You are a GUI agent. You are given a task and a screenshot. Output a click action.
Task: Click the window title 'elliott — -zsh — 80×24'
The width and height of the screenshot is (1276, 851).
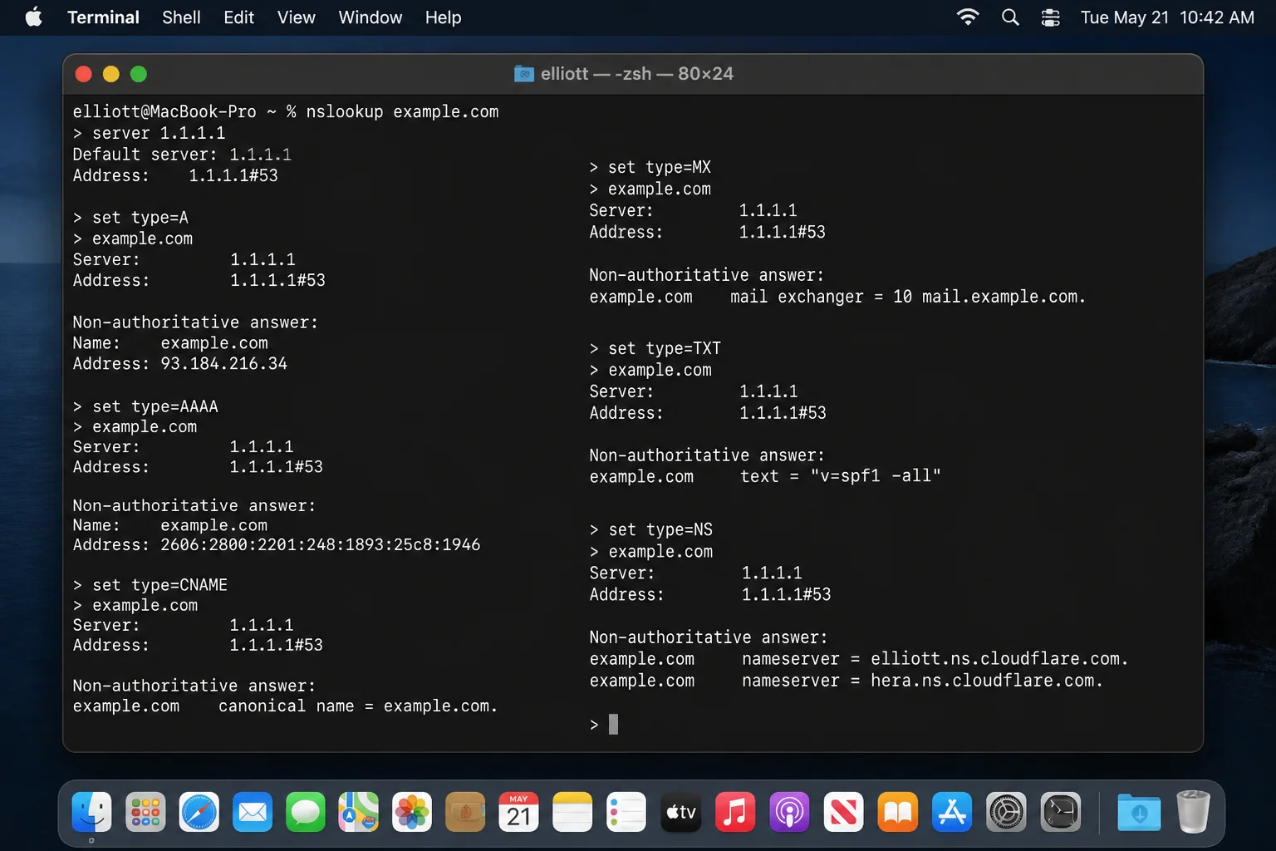pyautogui.click(x=637, y=74)
